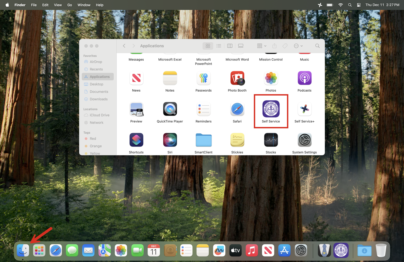Screen dimensions: 404x262
Task: Click Finder icon in the Dock
Action: pos(23,250)
